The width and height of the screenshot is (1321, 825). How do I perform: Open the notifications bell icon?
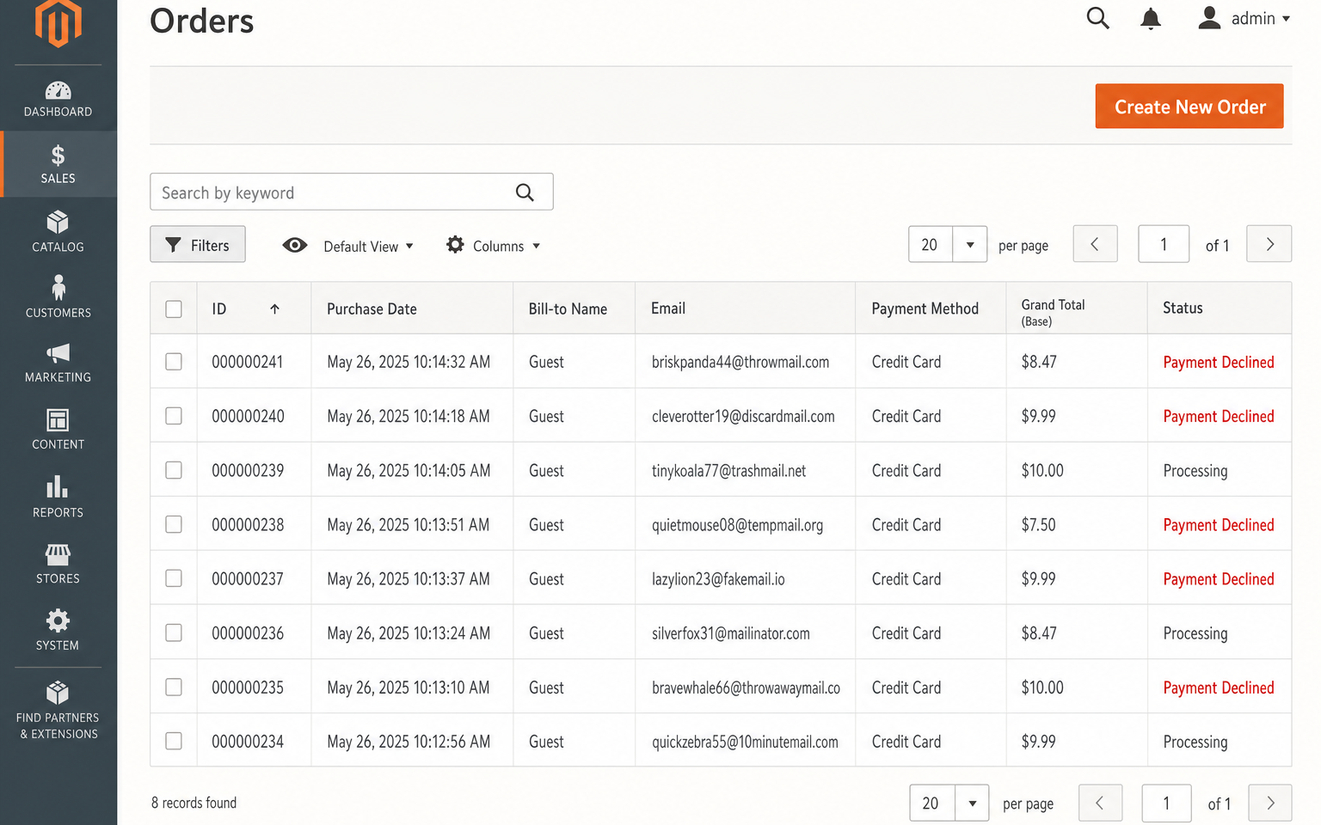[x=1151, y=19]
